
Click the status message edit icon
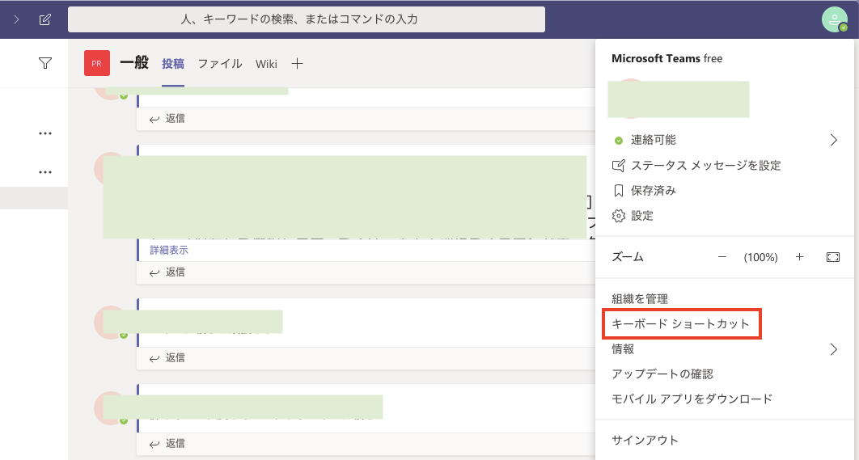[x=619, y=166]
